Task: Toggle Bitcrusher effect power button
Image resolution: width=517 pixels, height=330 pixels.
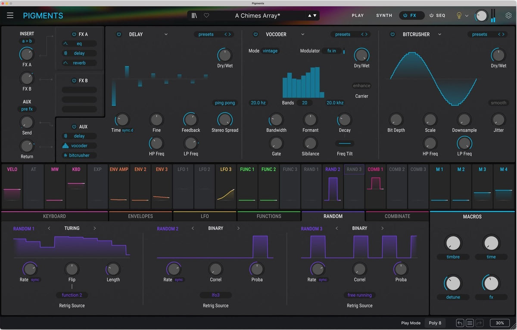Action: point(392,34)
